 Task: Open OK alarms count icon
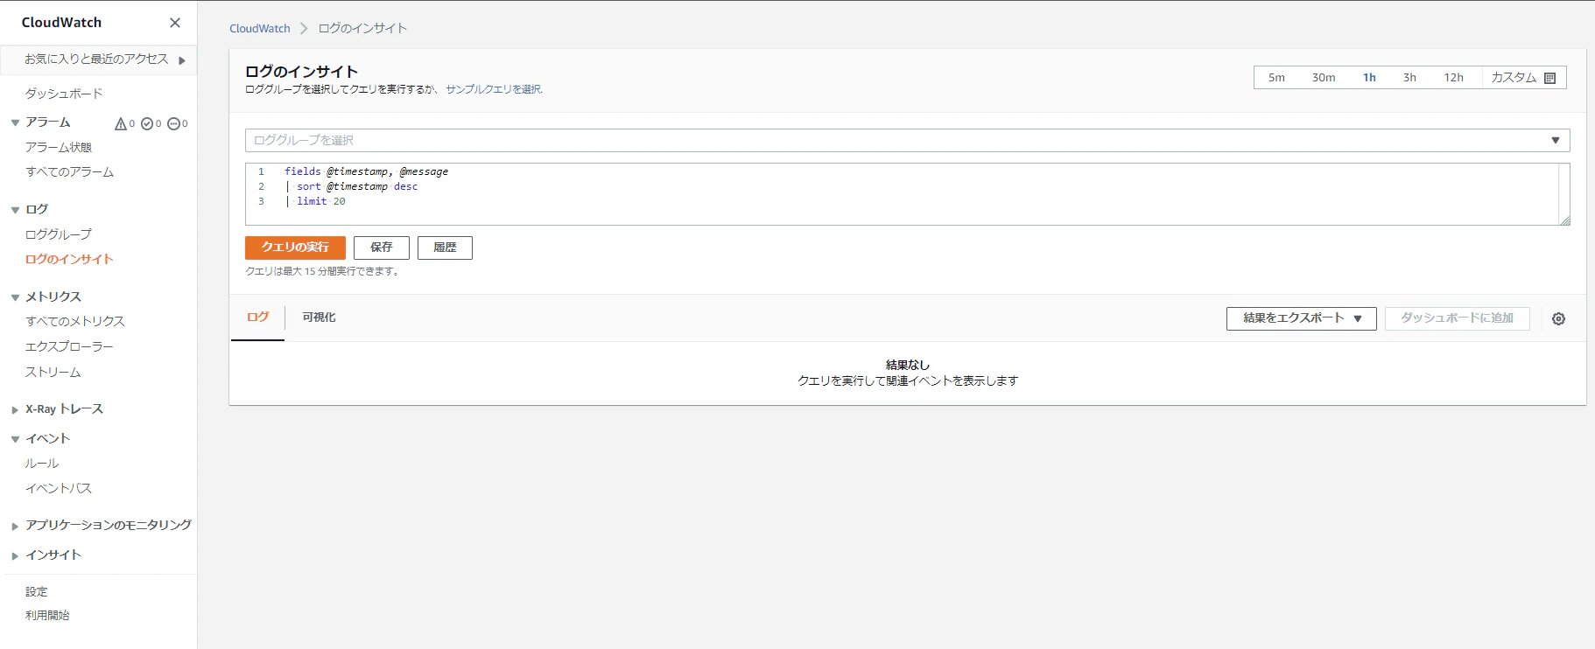147,123
